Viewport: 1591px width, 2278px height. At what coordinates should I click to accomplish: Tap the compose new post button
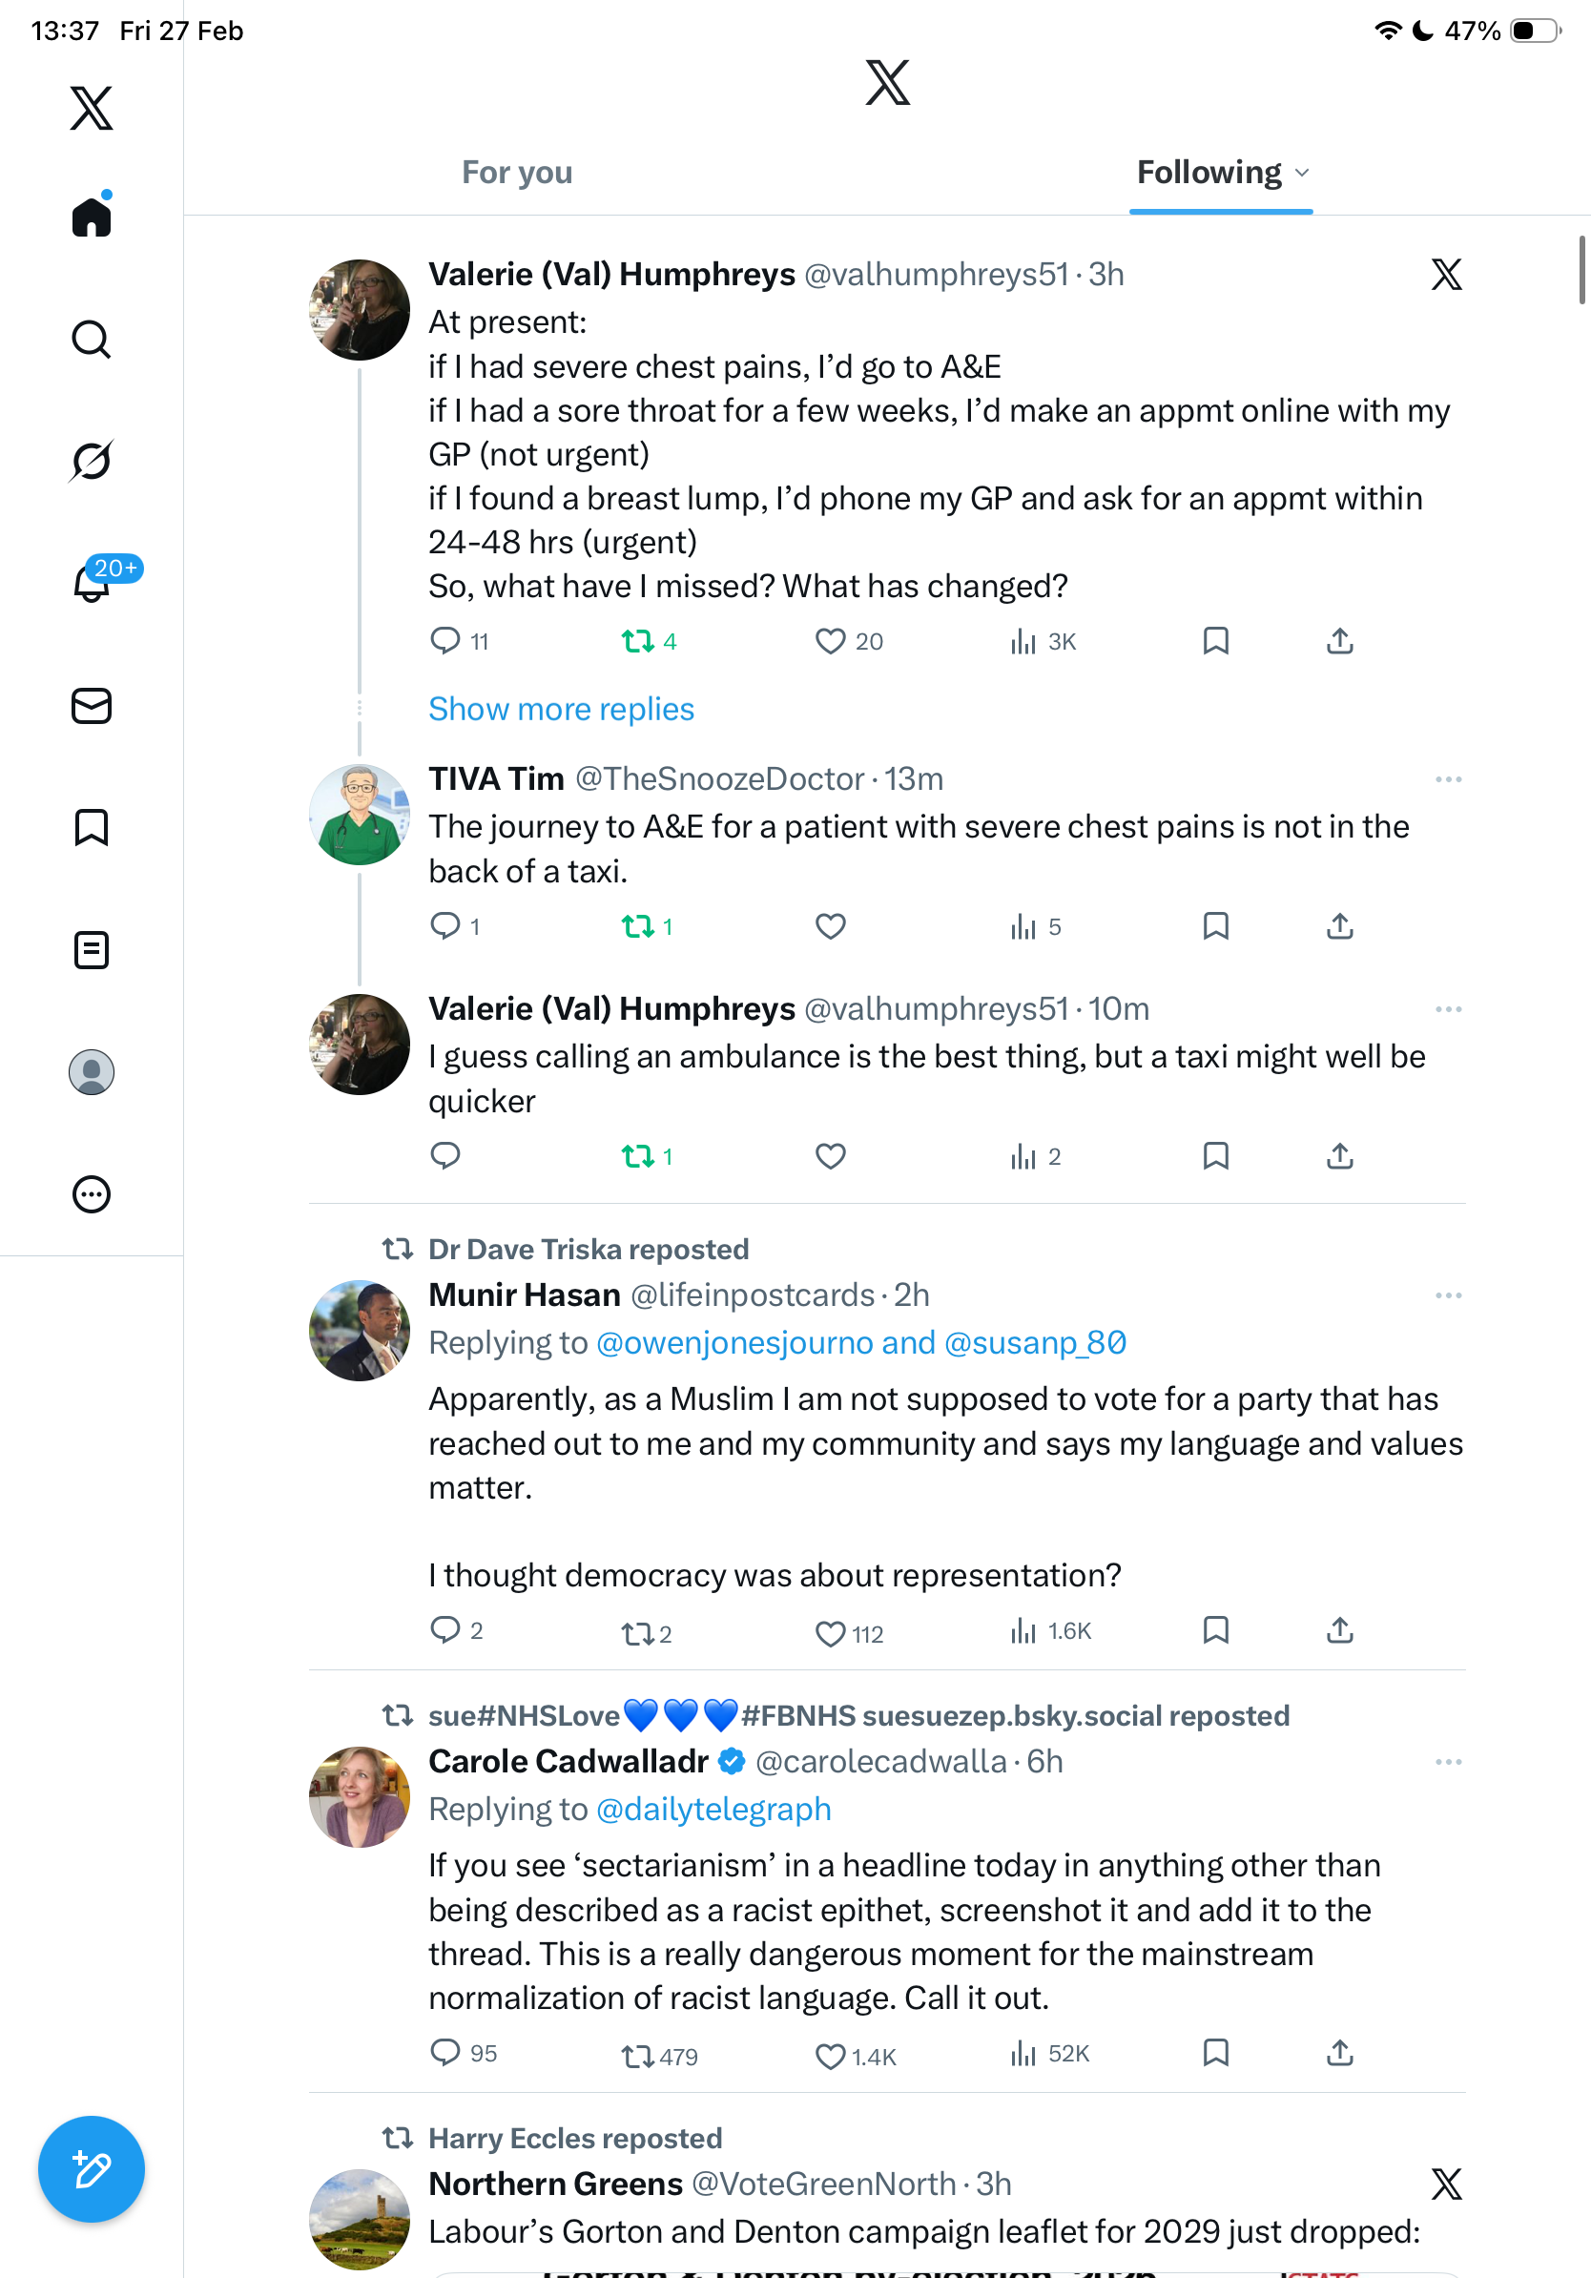click(x=92, y=2169)
